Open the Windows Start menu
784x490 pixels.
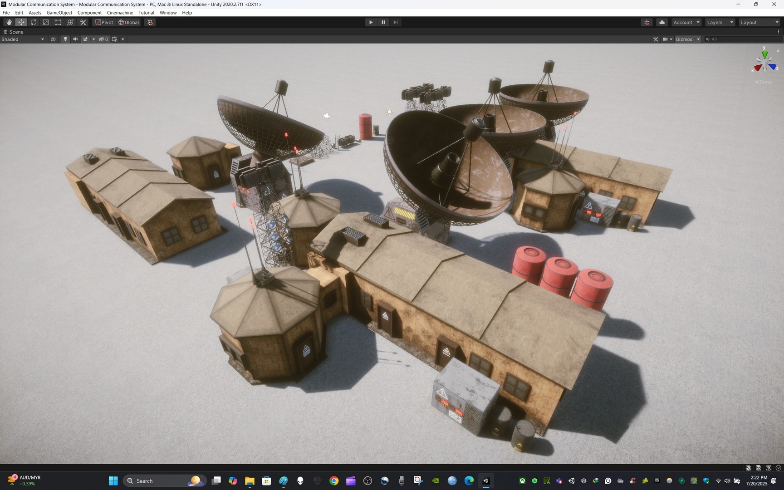pos(113,481)
